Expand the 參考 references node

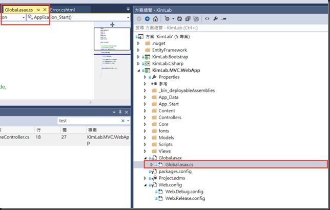tap(145, 84)
